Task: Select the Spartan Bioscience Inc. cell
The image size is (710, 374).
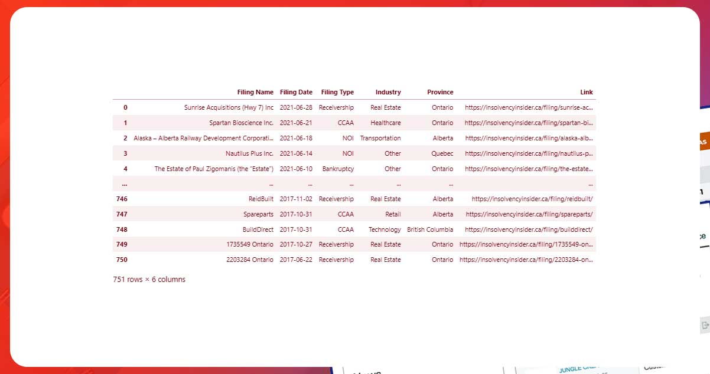Action: 241,123
